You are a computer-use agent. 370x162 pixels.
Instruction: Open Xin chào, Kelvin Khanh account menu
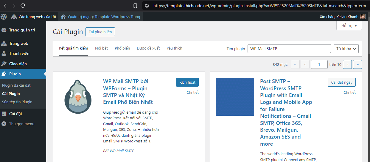tap(343, 17)
